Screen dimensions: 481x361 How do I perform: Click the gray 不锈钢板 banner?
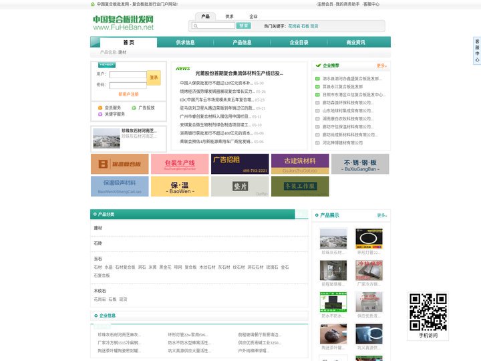pos(360,164)
